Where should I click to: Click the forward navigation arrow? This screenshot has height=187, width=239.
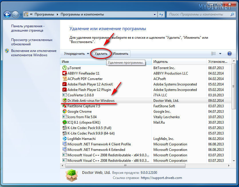coord(15,15)
